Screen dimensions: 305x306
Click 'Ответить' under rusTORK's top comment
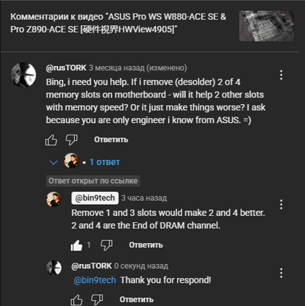[x=111, y=140]
